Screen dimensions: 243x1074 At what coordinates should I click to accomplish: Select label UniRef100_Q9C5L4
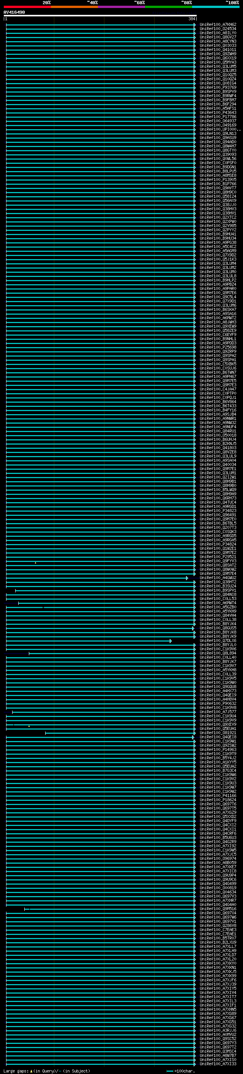coord(218,297)
